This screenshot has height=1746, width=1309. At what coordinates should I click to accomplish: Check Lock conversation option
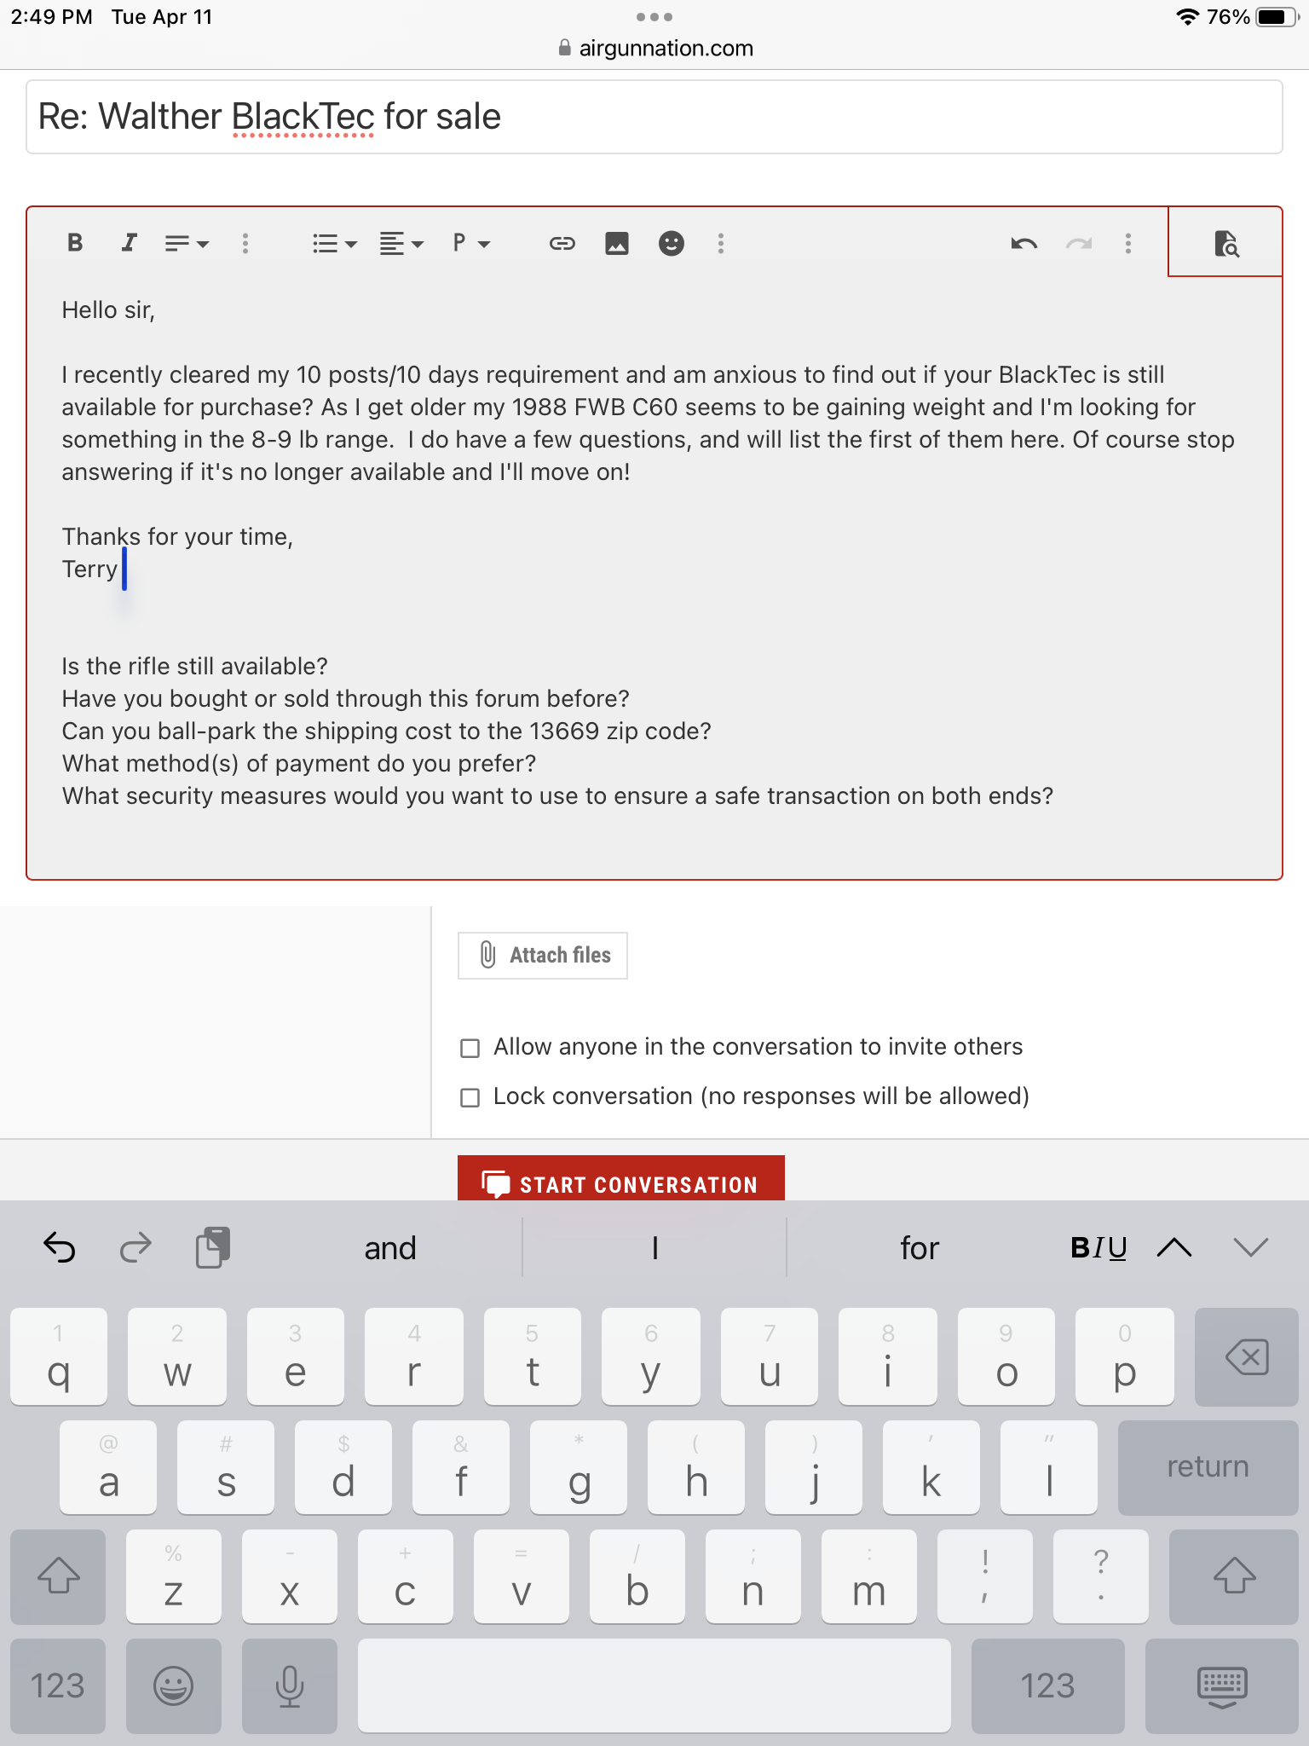pos(470,1097)
